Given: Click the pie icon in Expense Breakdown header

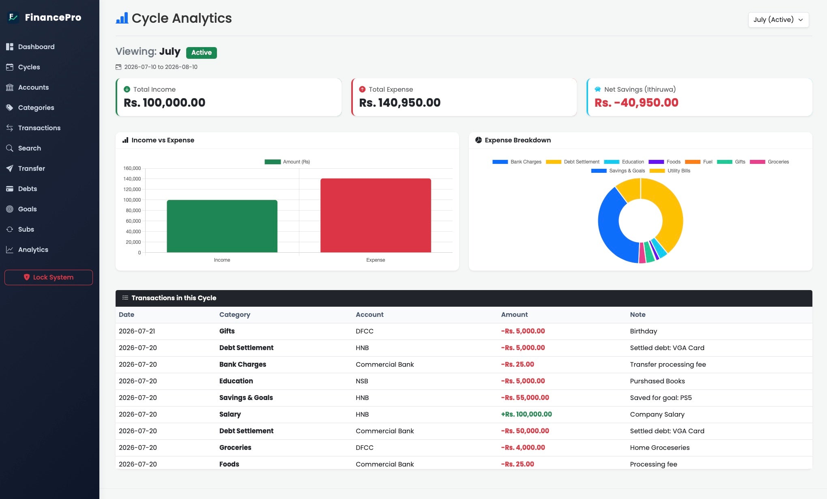Looking at the screenshot, I should [479, 140].
